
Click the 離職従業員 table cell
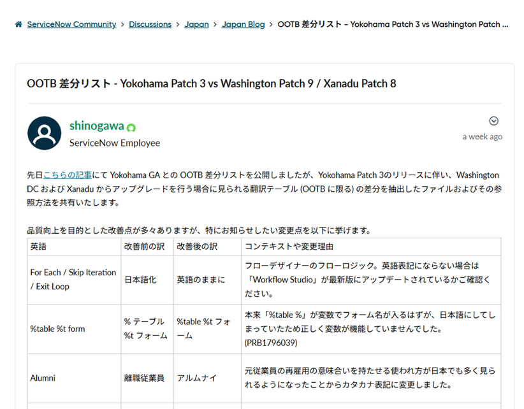click(147, 378)
